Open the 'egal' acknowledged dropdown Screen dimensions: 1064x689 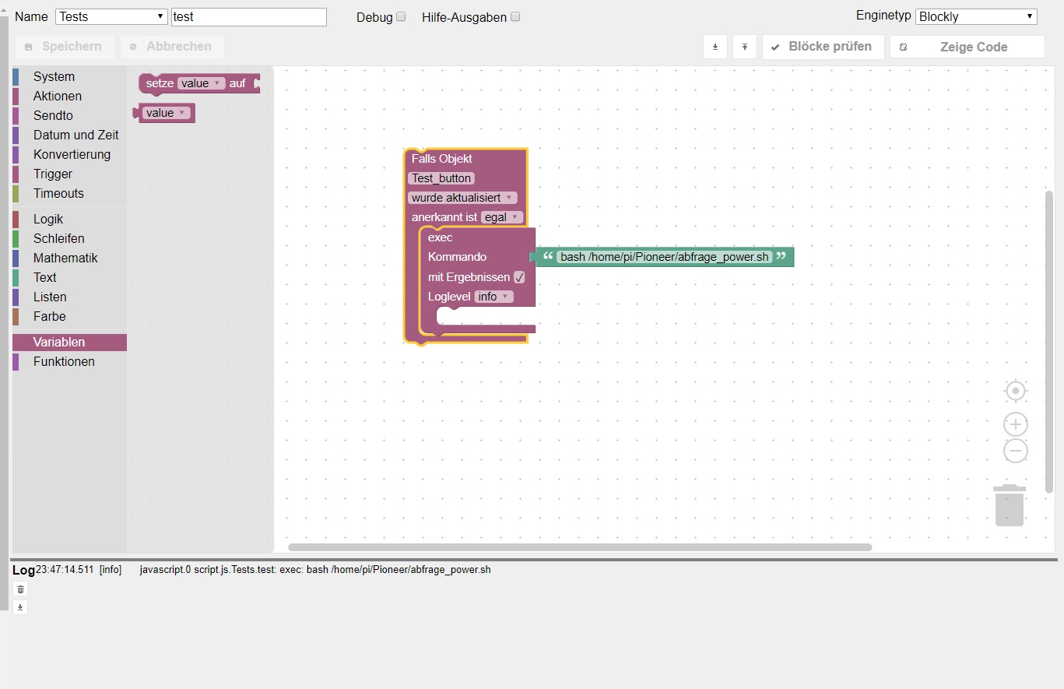[501, 217]
